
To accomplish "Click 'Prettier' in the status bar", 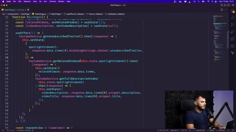I will (x=221, y=131).
